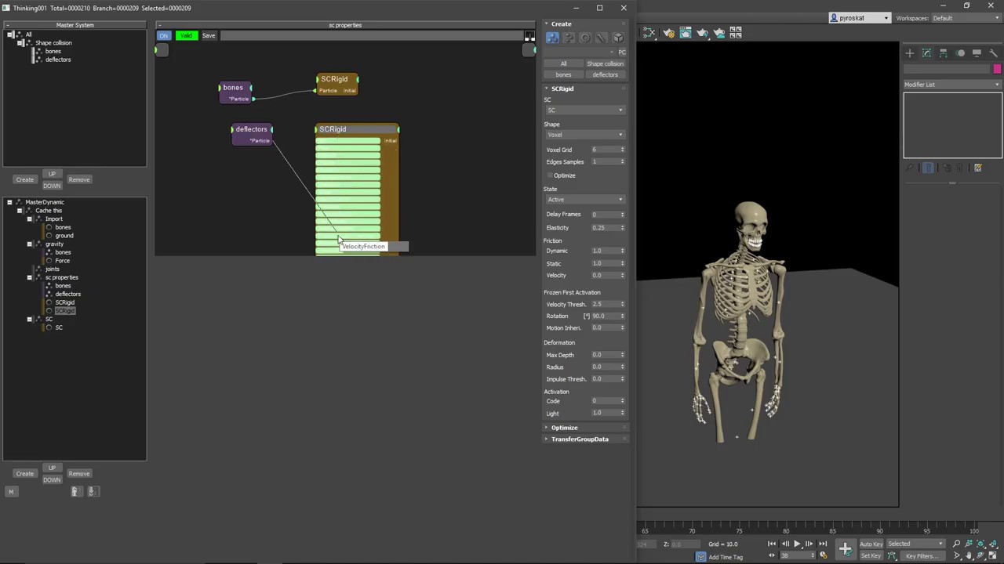This screenshot has width=1004, height=564.
Task: Select the Zoom magnifier viewport tool
Action: click(956, 544)
